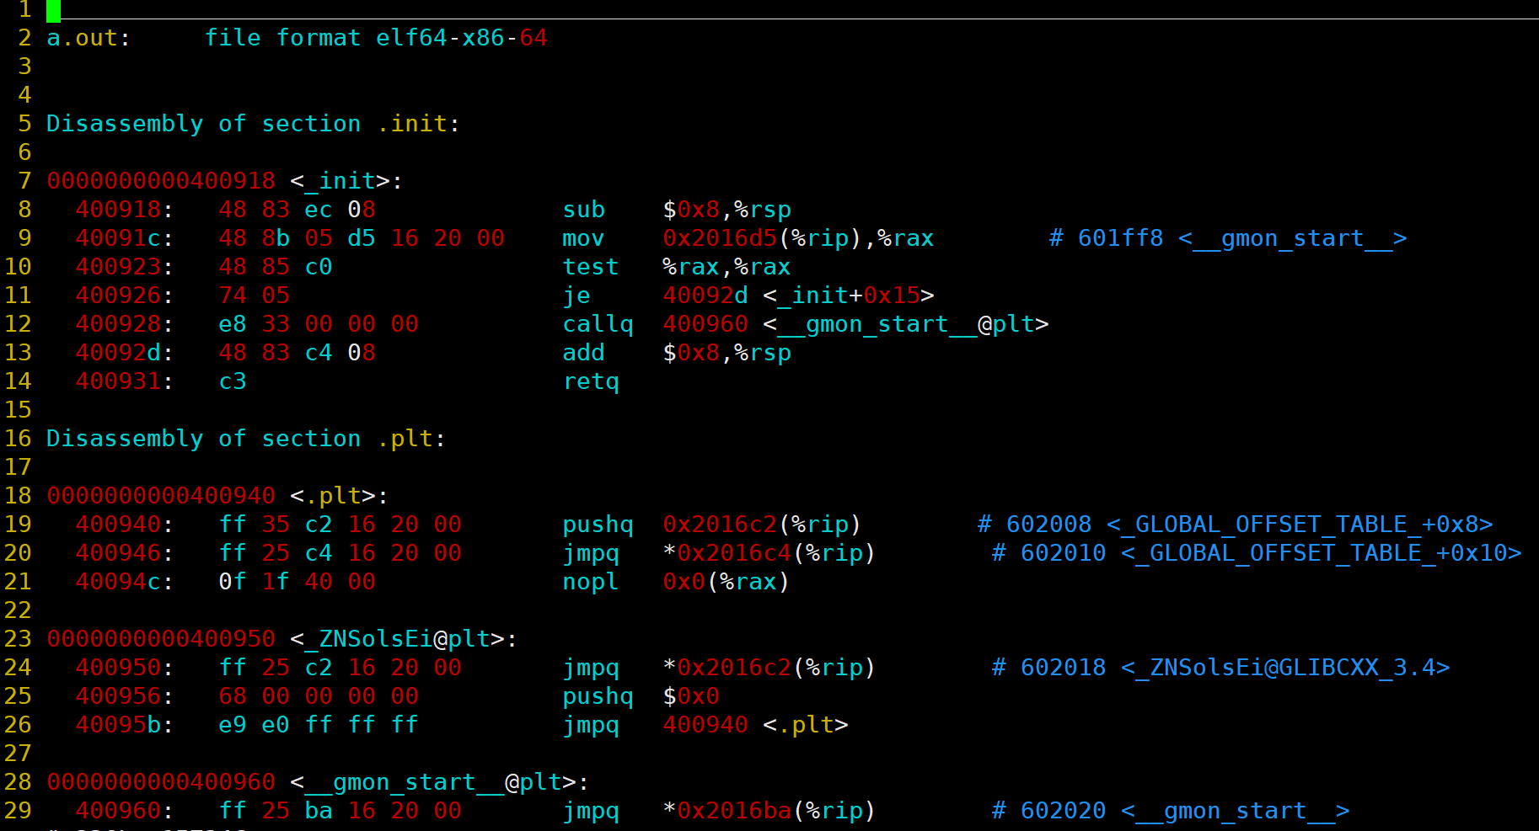Click the green cursor block on line 1
Image resolution: width=1539 pixels, height=831 pixels.
click(x=54, y=11)
